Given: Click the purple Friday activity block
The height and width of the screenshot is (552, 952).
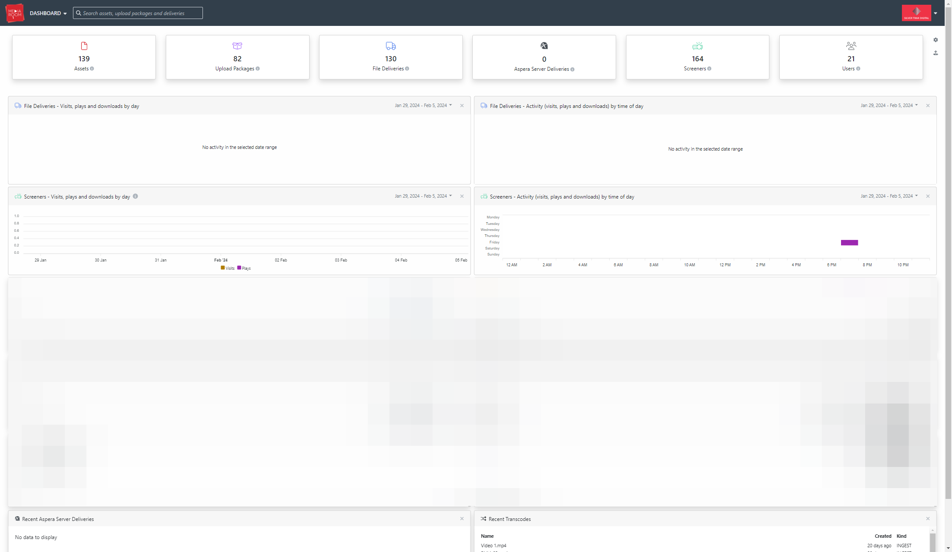Looking at the screenshot, I should (849, 243).
